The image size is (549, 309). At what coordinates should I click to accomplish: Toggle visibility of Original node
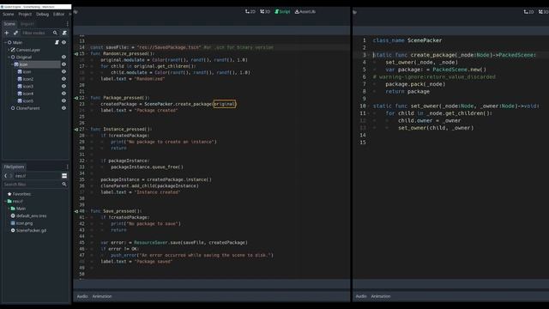63,57
